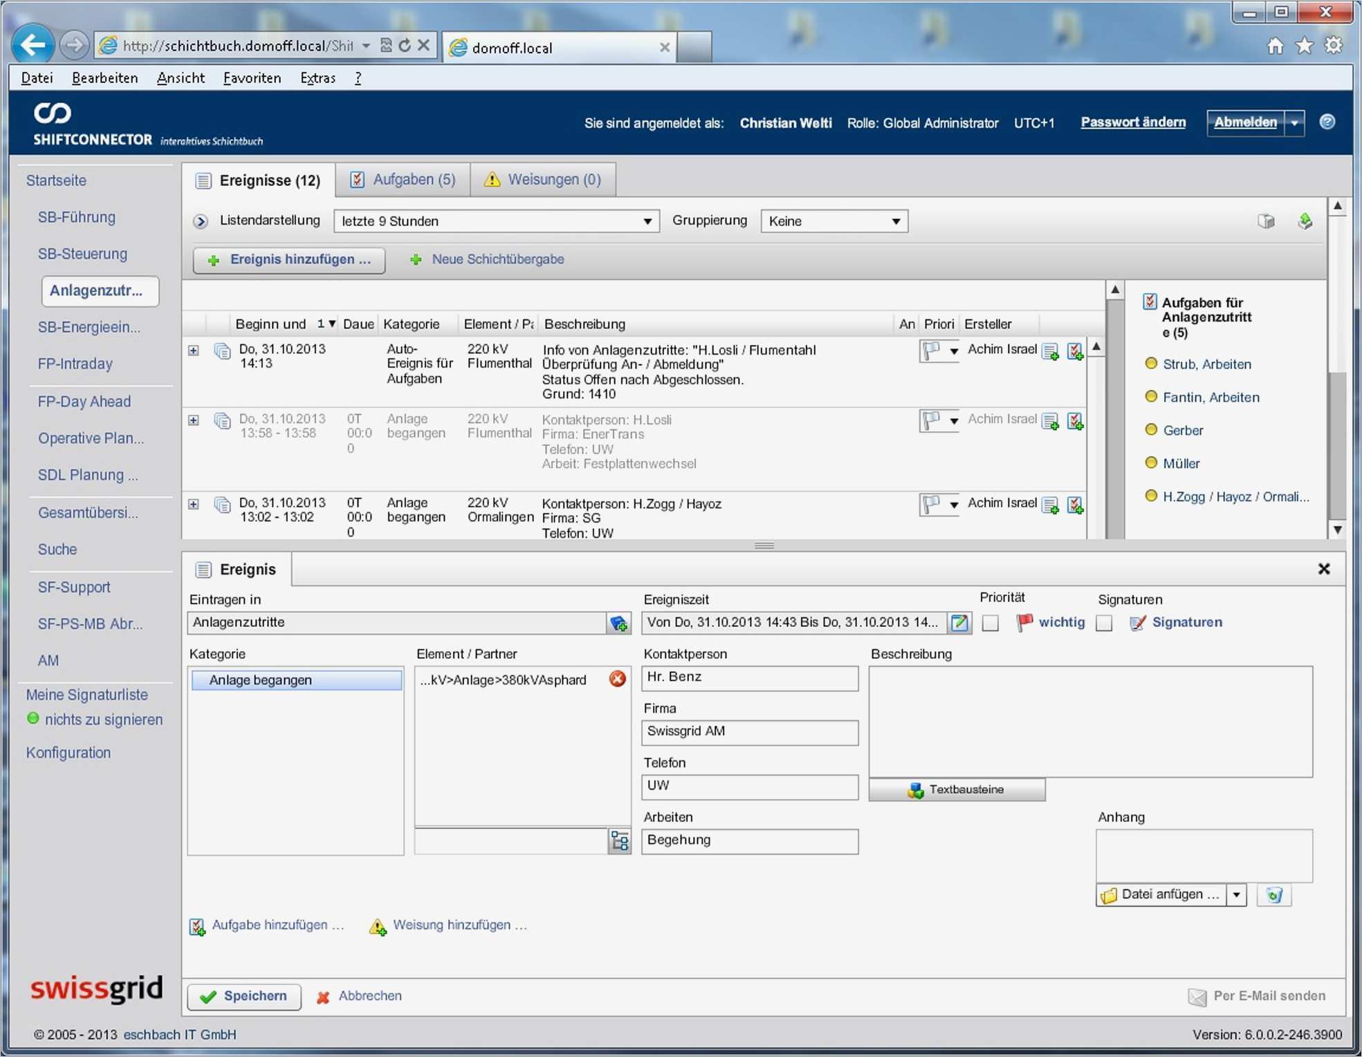
Task: Click the Speichern button
Action: point(243,996)
